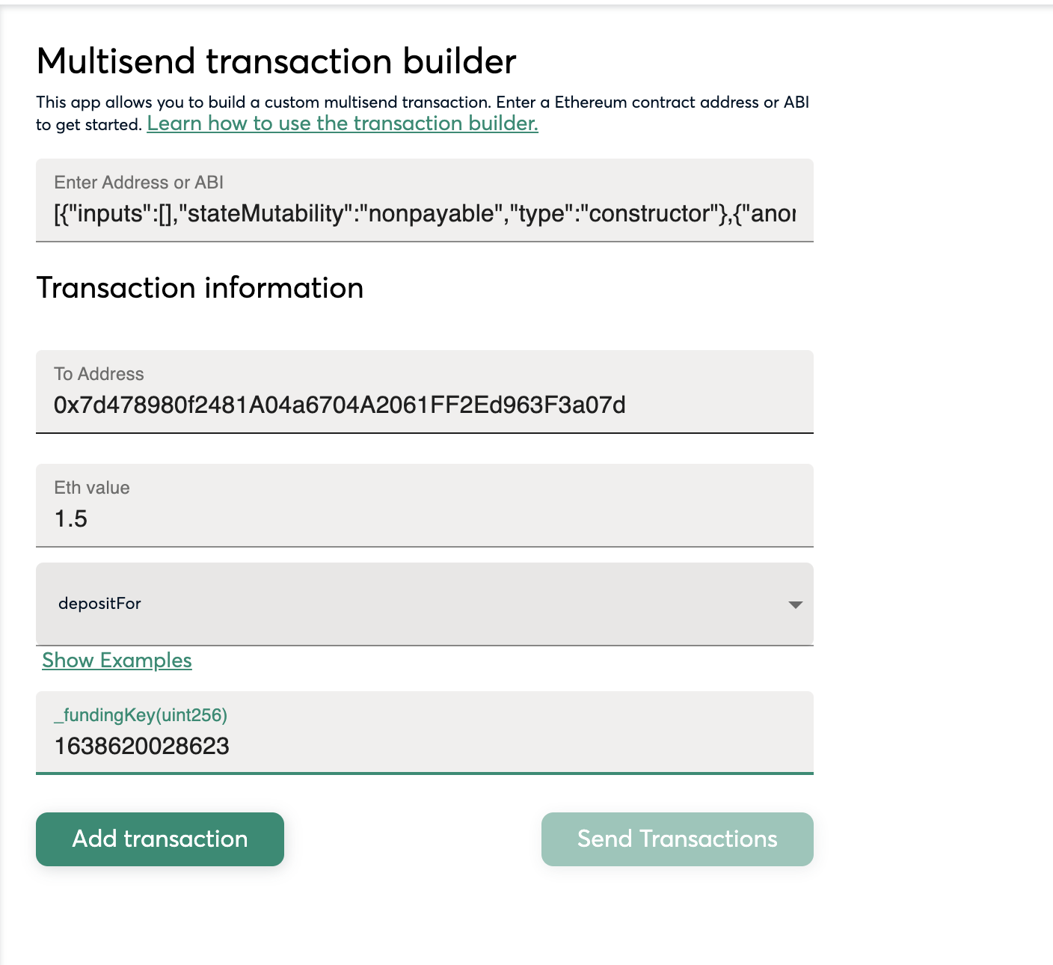Click the Multisend transaction builder heading
This screenshot has height=965, width=1053.
point(276,61)
